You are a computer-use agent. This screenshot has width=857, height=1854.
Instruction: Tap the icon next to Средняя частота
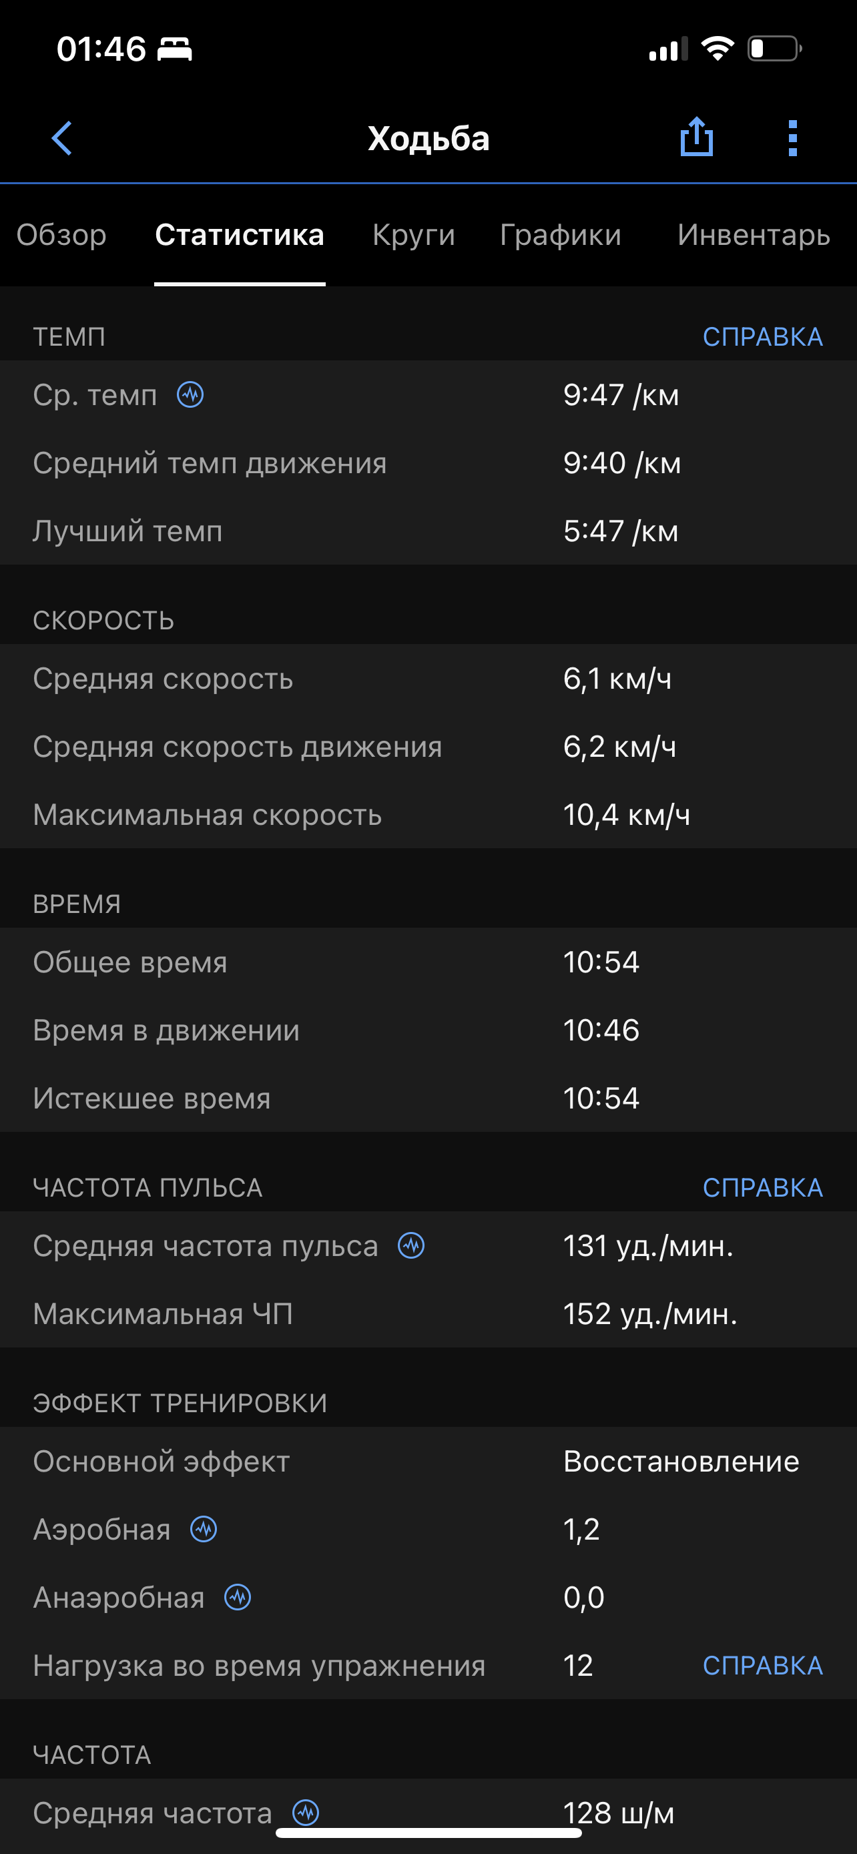[x=306, y=1811]
